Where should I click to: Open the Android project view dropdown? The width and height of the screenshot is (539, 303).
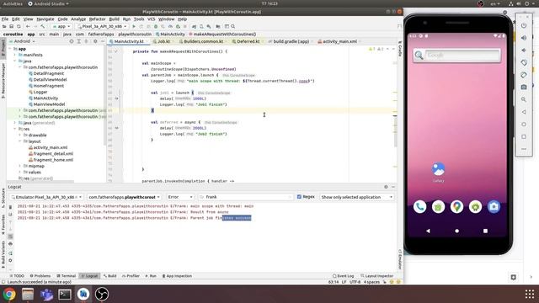click(24, 41)
